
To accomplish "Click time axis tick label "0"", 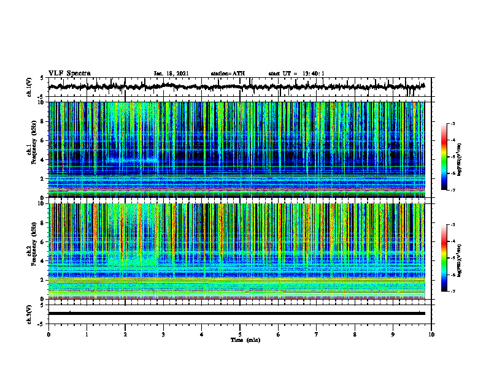I will tap(48, 335).
